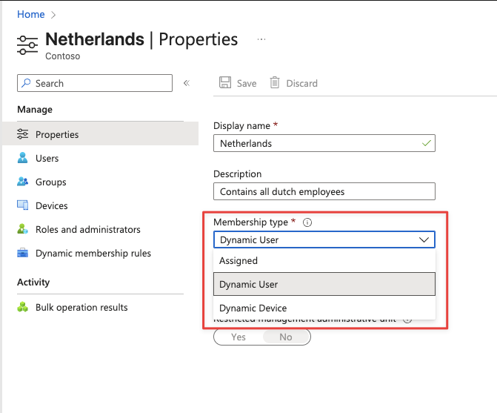Click the Membership type info icon
497x413 pixels.
click(x=307, y=222)
